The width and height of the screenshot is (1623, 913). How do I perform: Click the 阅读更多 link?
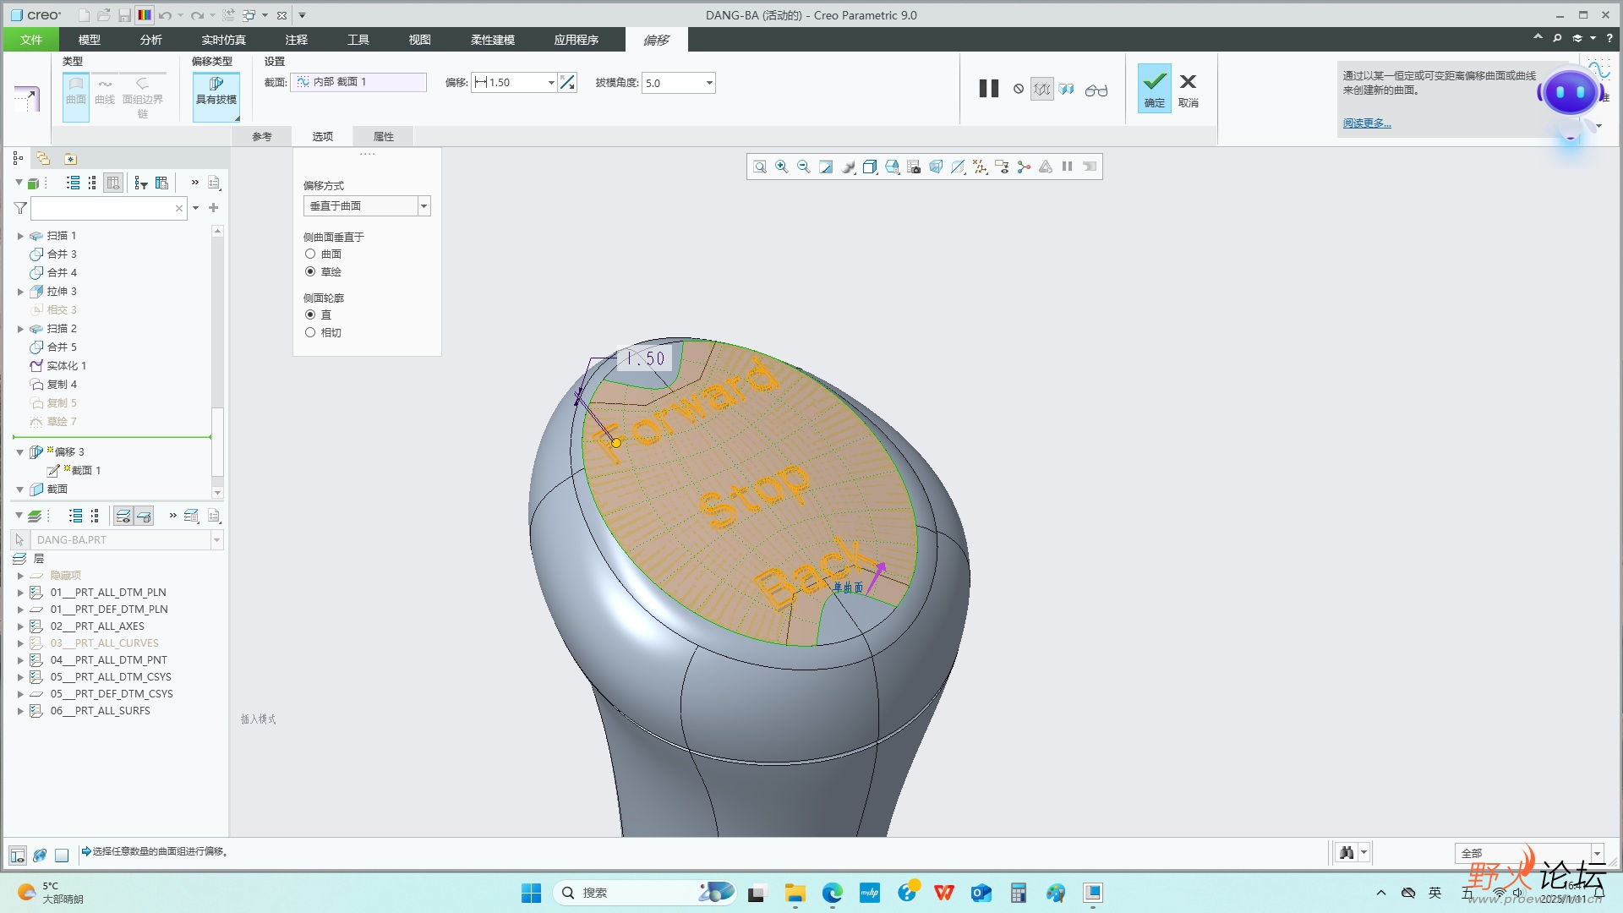point(1366,123)
